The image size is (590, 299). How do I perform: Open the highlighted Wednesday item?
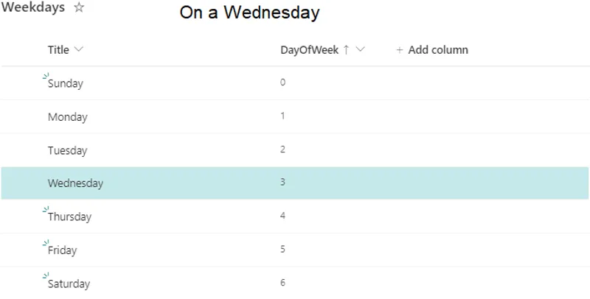tap(75, 183)
